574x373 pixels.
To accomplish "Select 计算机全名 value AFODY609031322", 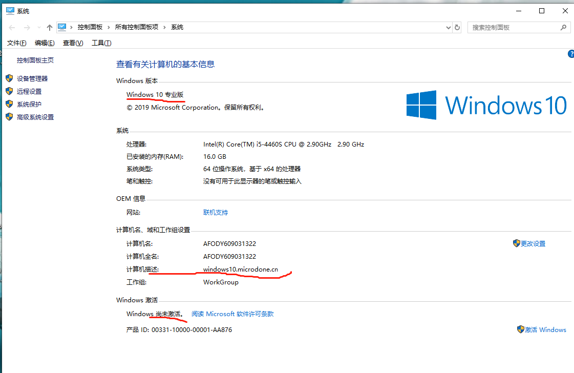I will (229, 257).
